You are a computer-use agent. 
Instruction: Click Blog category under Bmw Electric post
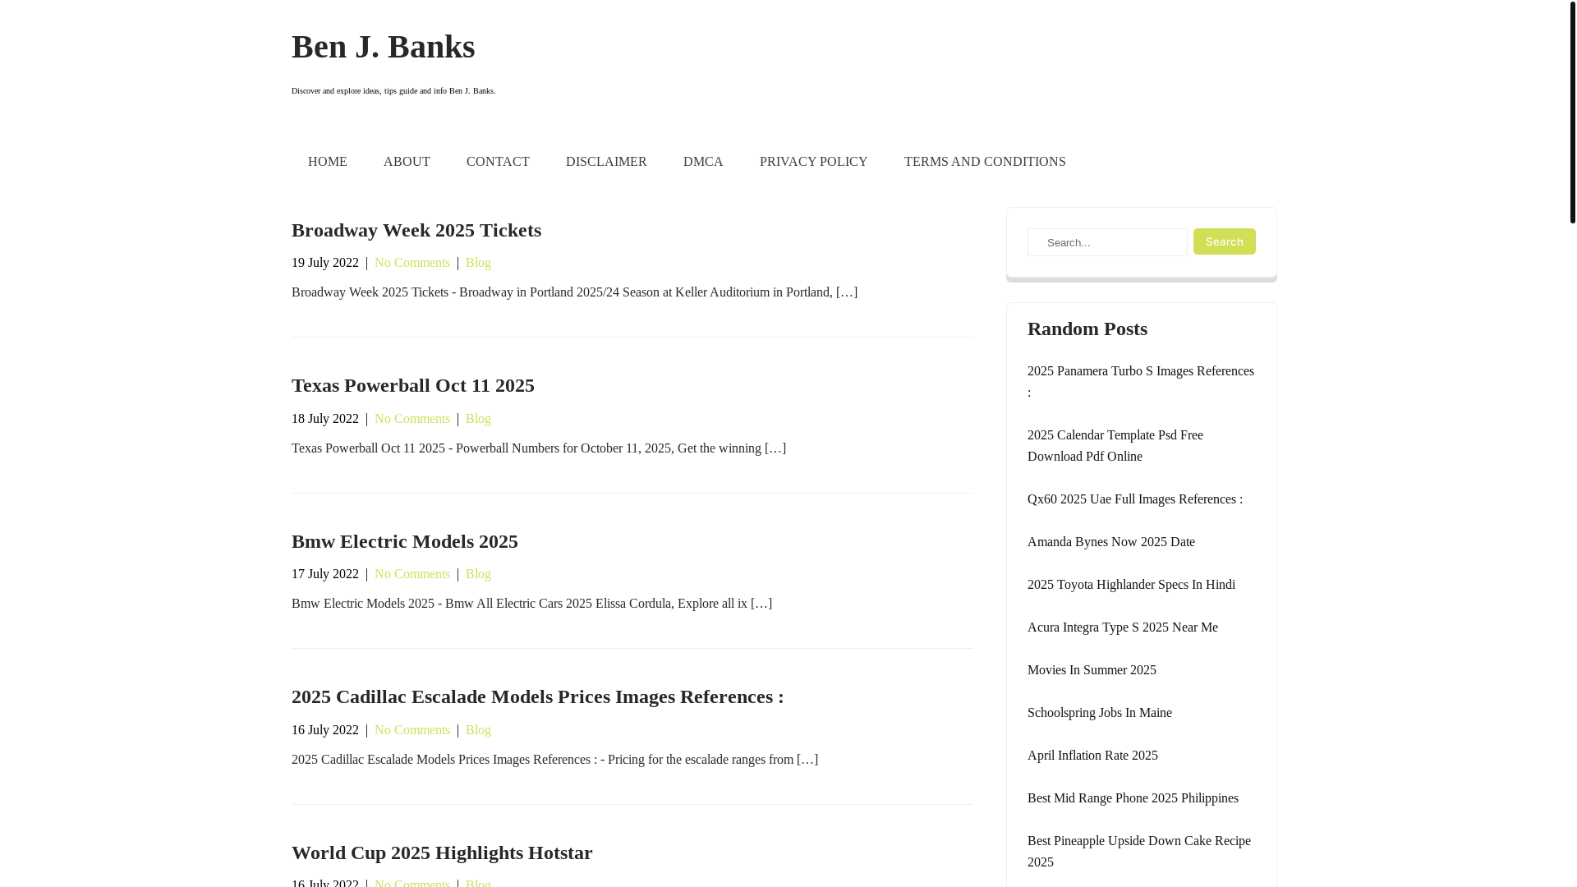[478, 574]
